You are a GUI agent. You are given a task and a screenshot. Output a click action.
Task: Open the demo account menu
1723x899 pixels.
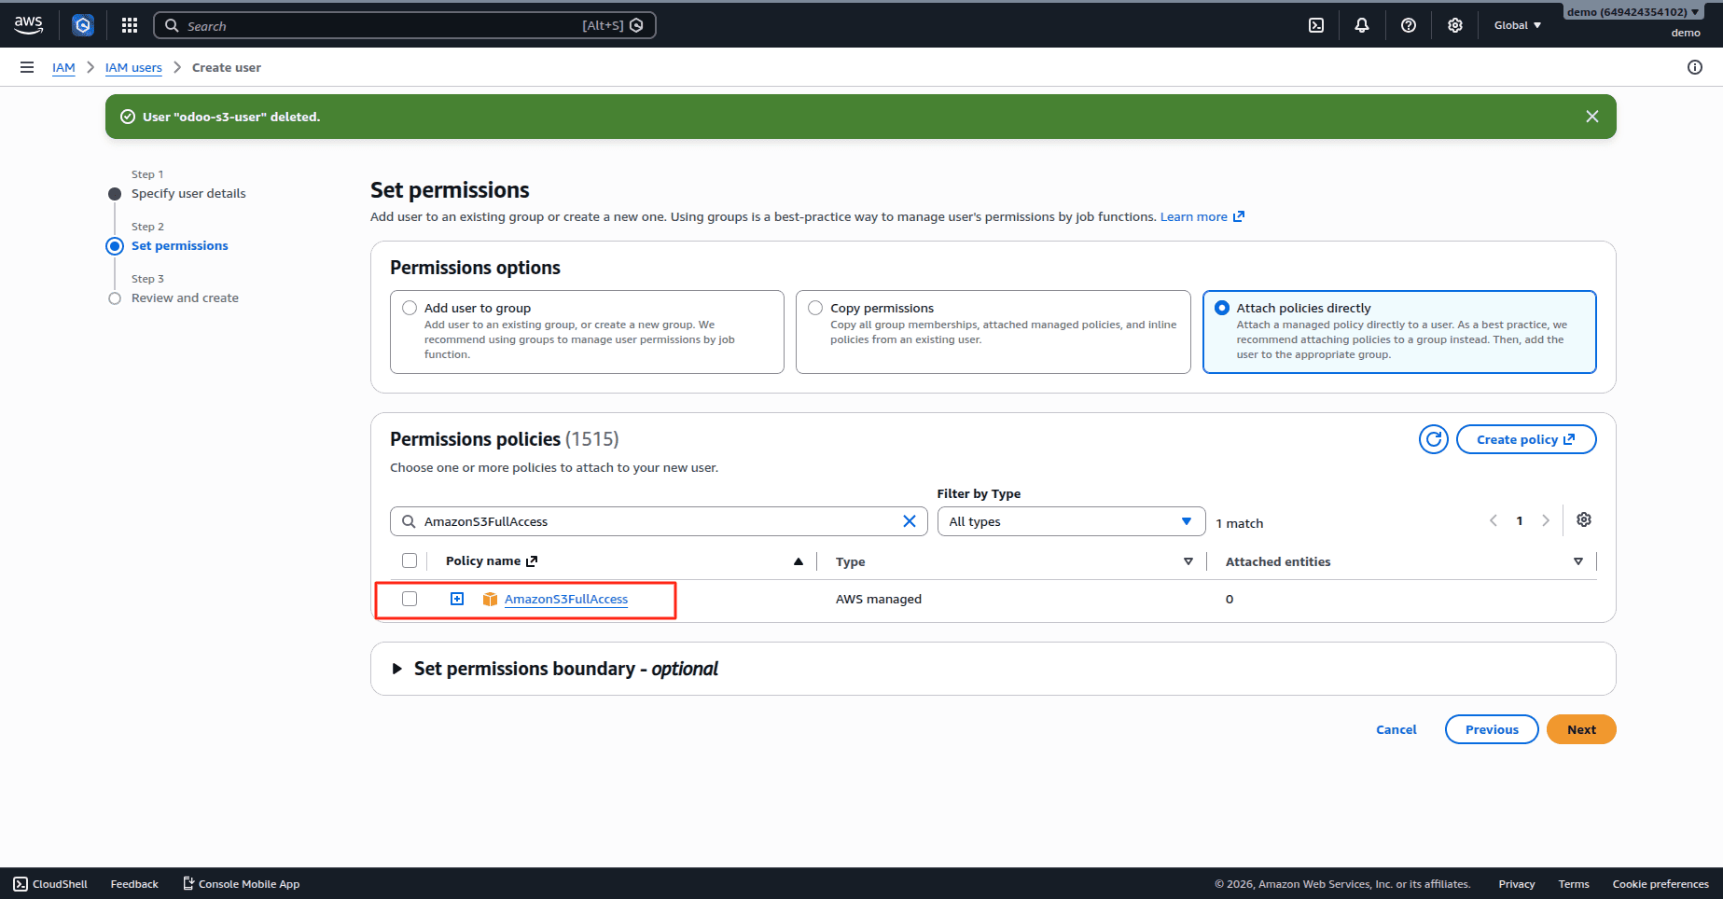[x=1633, y=12]
